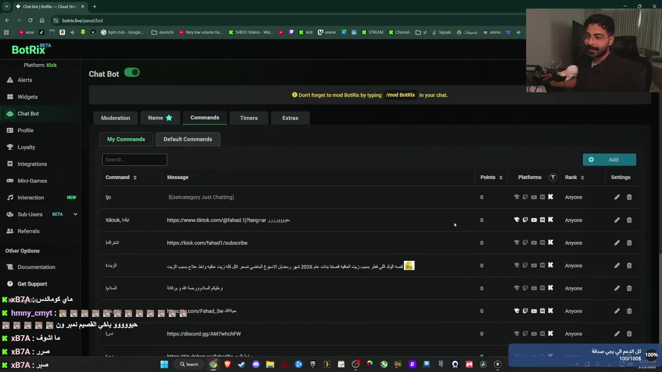Edit the !jc command with the pencil icon
Image resolution: width=662 pixels, height=372 pixels.
(617, 197)
